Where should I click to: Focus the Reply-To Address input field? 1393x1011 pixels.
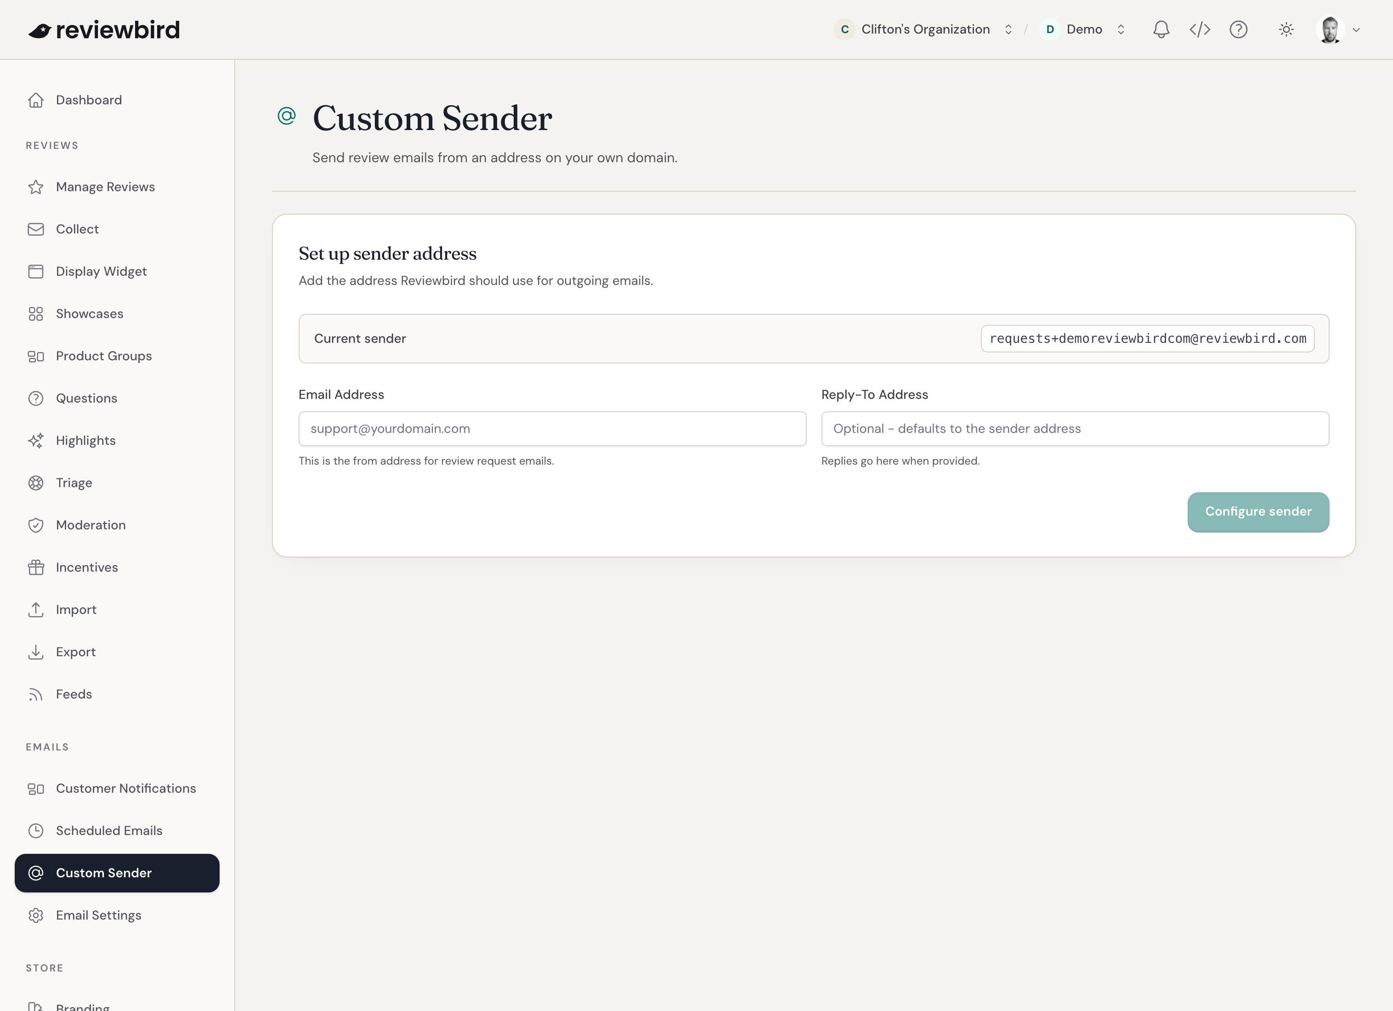[1075, 429]
